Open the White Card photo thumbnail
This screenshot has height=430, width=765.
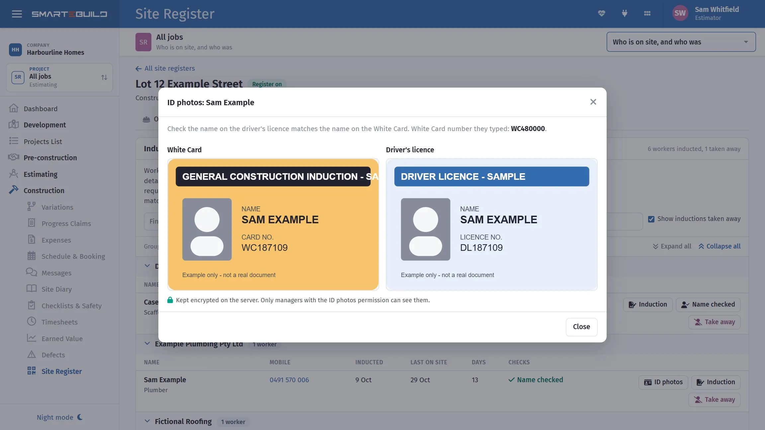click(x=273, y=225)
